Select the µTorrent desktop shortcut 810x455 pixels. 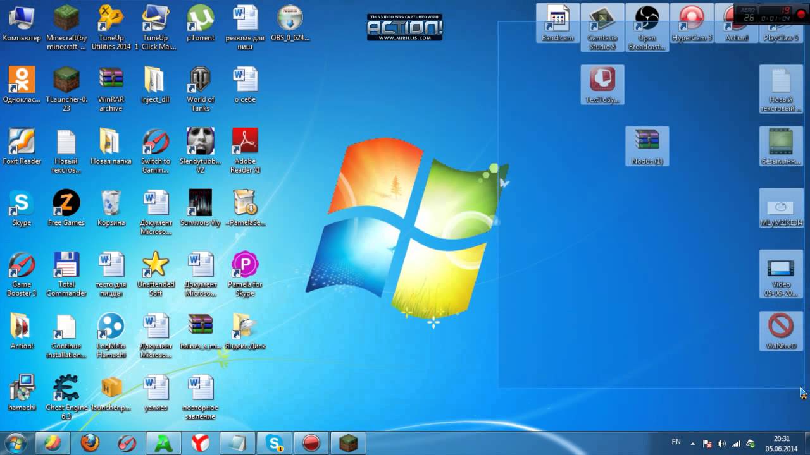(x=201, y=23)
